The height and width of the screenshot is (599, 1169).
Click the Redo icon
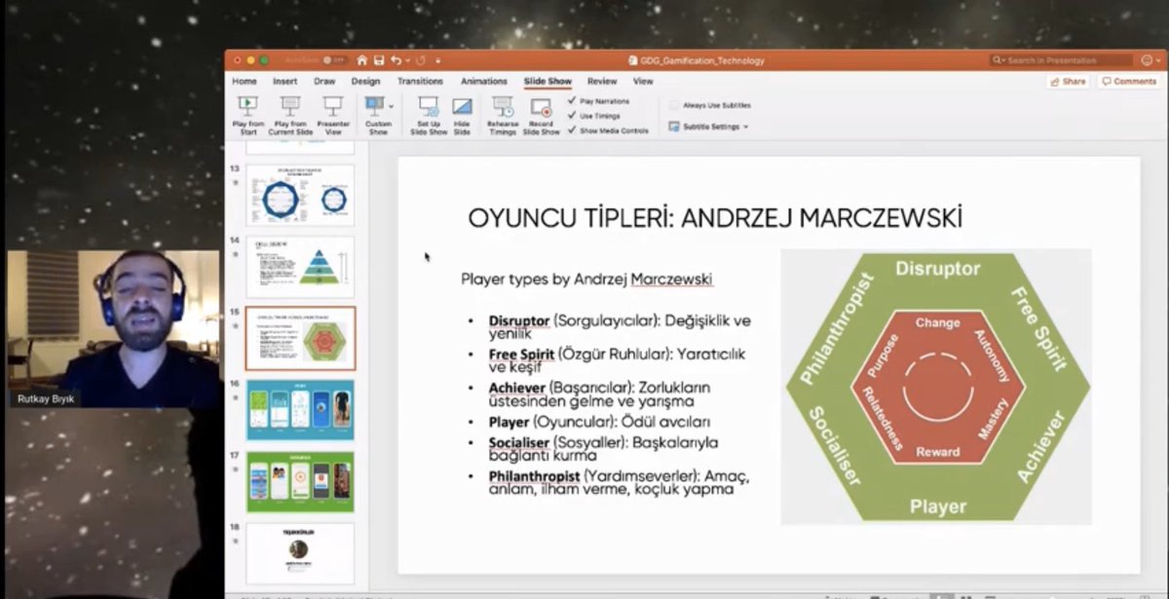(419, 60)
